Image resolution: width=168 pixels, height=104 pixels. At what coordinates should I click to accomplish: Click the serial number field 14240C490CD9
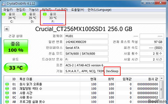click(86, 42)
